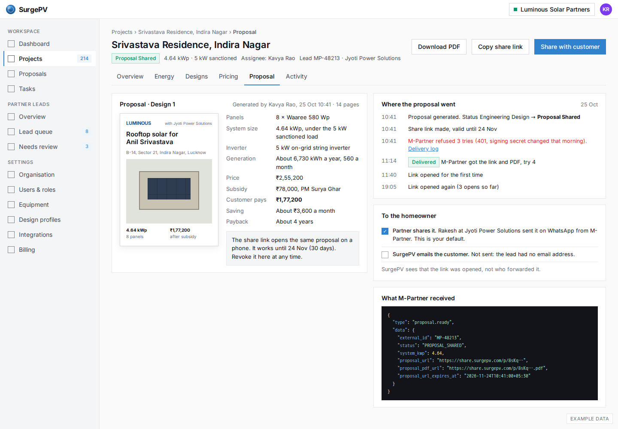Viewport: 618px width, 429px height.
Task: Open the Luminous Solar Partners organisation switcher
Action: point(552,9)
